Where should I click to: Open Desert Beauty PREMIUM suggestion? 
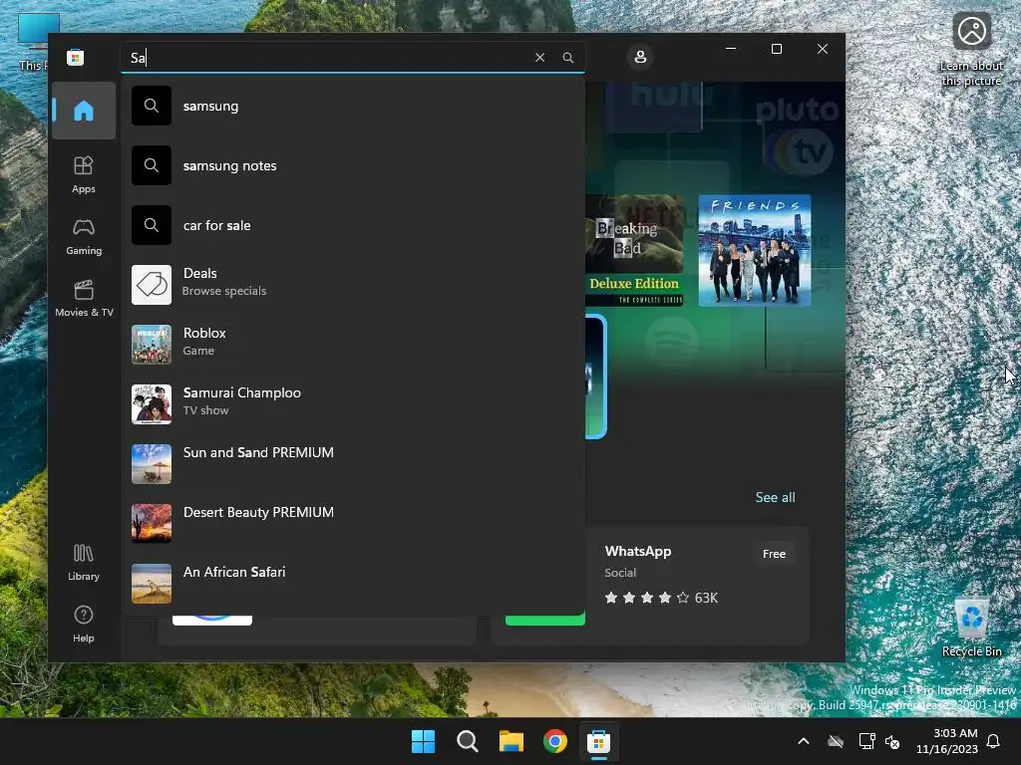pos(352,524)
